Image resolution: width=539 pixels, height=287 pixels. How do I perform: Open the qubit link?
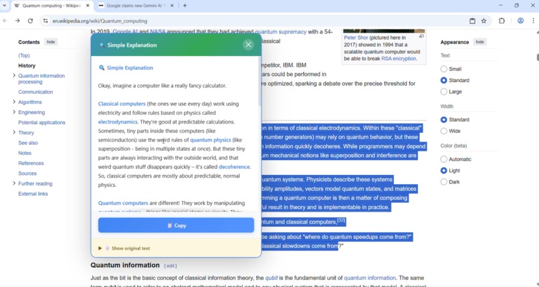click(272, 278)
